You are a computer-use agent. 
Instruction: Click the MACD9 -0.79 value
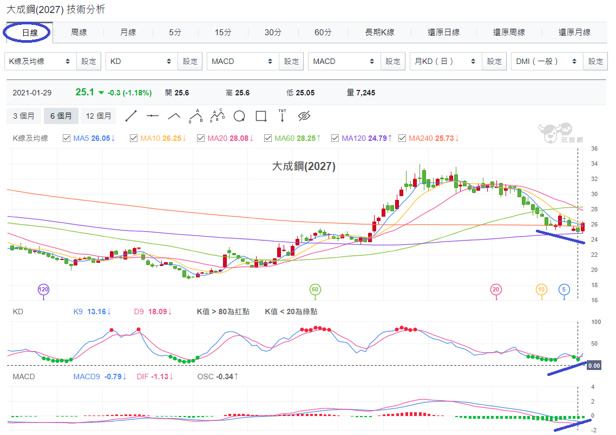(100, 376)
